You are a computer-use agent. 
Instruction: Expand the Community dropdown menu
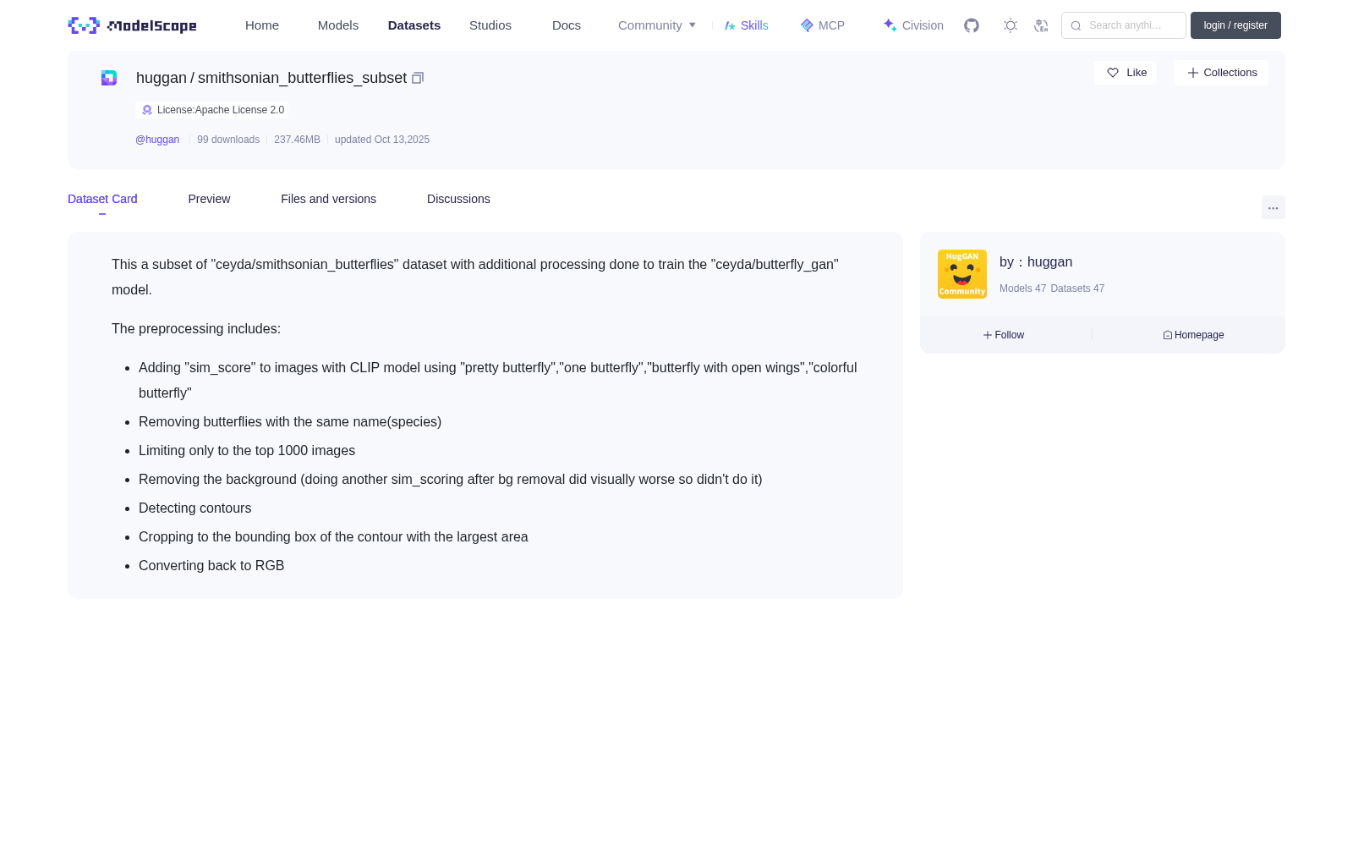pos(657,25)
